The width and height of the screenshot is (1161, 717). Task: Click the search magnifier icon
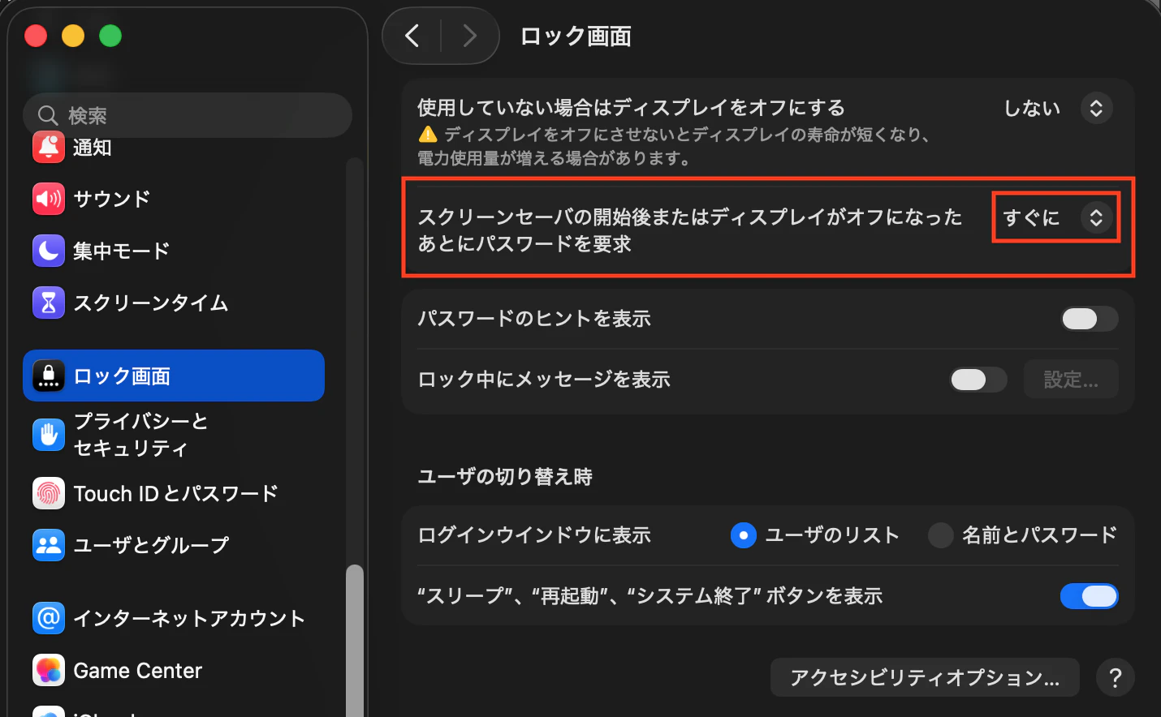click(48, 115)
